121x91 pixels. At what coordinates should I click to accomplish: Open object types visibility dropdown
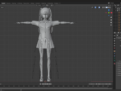[x=93, y=7]
